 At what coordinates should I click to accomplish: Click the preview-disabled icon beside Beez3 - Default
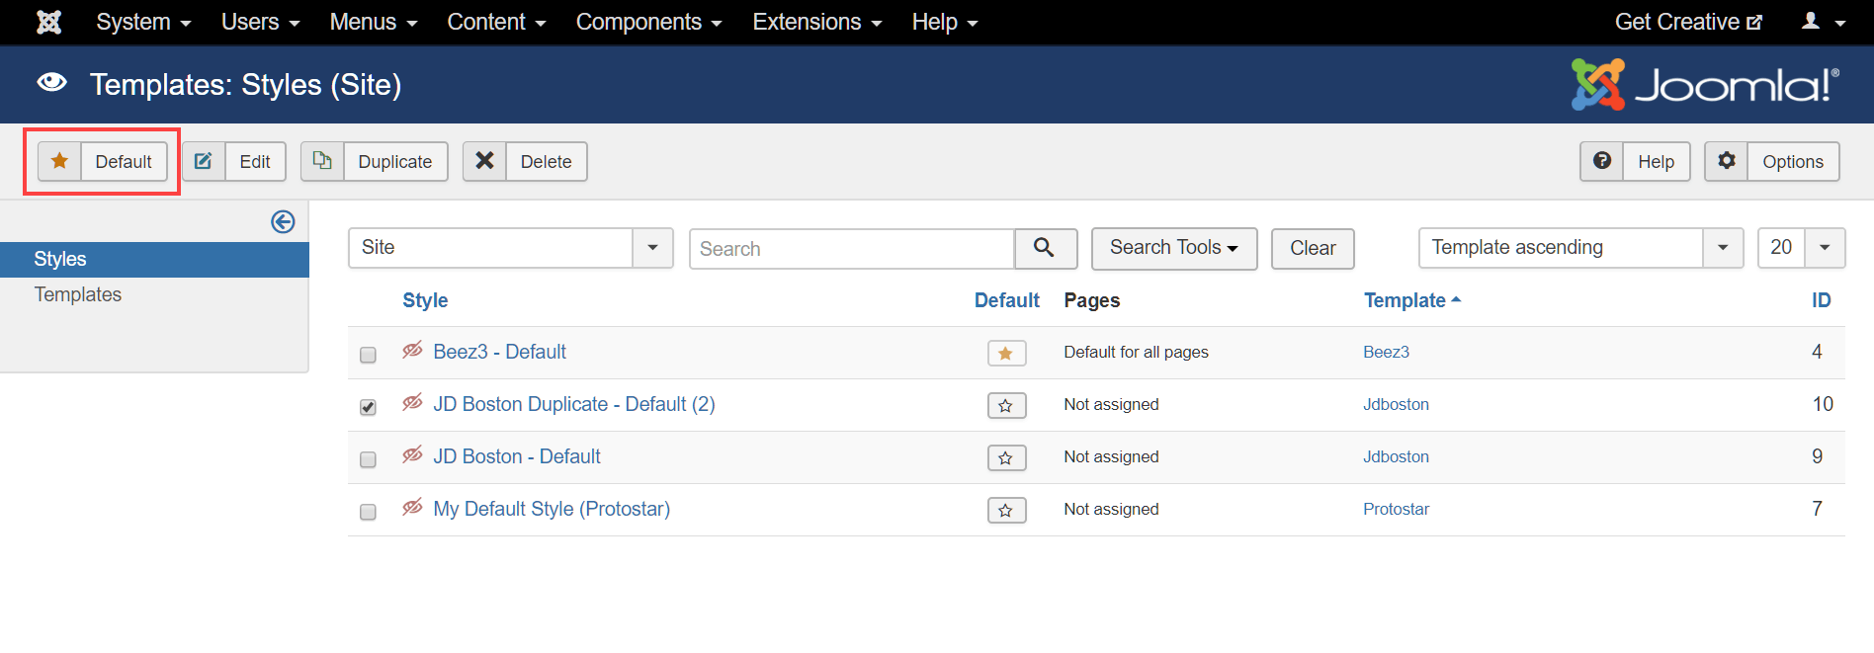(413, 350)
